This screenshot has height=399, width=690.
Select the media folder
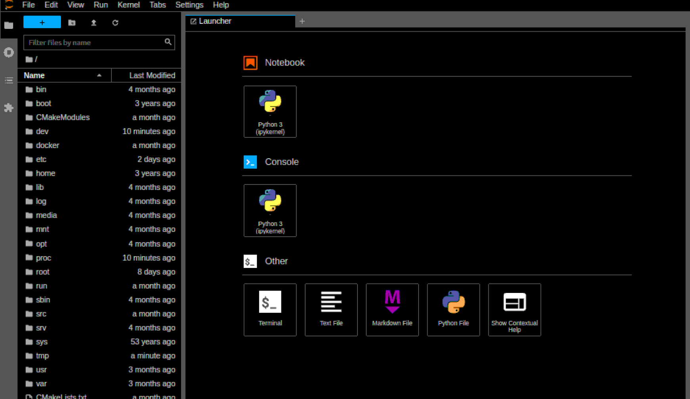pyautogui.click(x=99, y=215)
